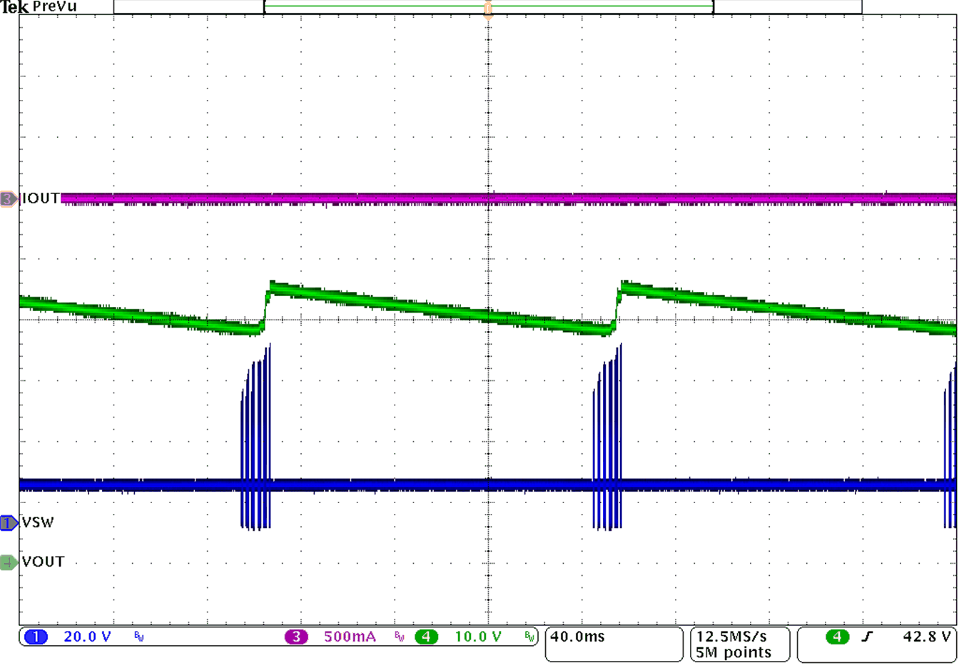
Task: Select the channel 4 marker labeled VOUT
Action: coord(6,562)
